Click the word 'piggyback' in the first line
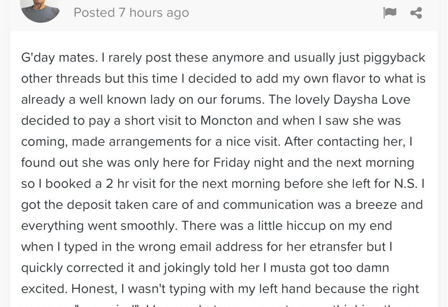Screen dimensions: 448x307 click(394, 57)
